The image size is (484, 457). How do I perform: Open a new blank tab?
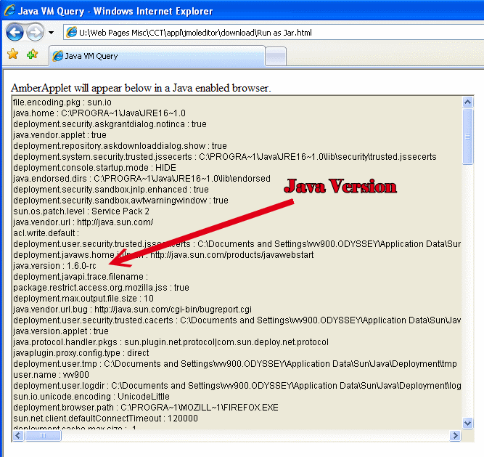tap(276, 56)
